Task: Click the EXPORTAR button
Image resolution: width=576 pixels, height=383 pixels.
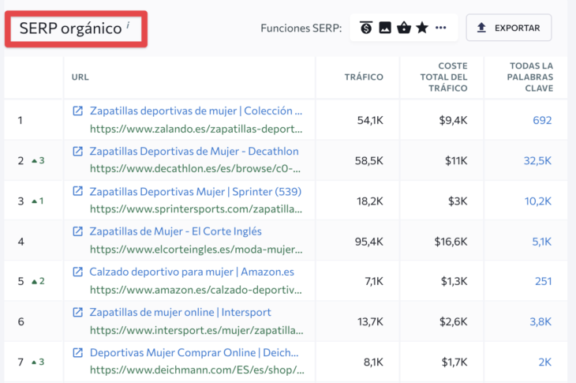Action: [x=509, y=28]
